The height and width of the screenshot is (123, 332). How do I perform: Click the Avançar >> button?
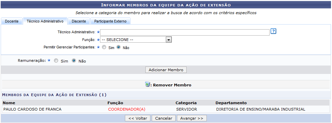click(x=192, y=118)
